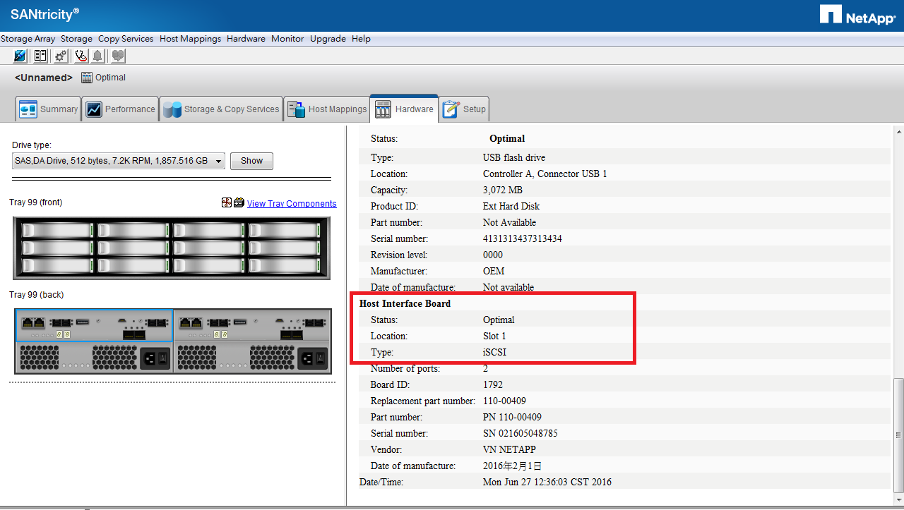
Task: Open the Host Mappings menu
Action: click(190, 39)
